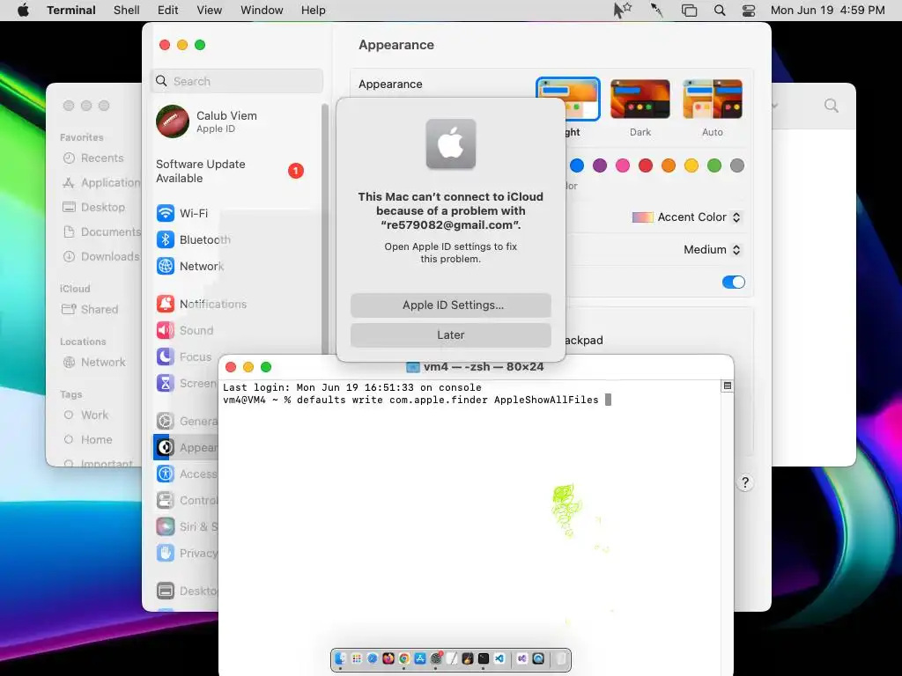The height and width of the screenshot is (676, 902).
Task: Open the Control Center sidebar icon
Action: (x=166, y=500)
